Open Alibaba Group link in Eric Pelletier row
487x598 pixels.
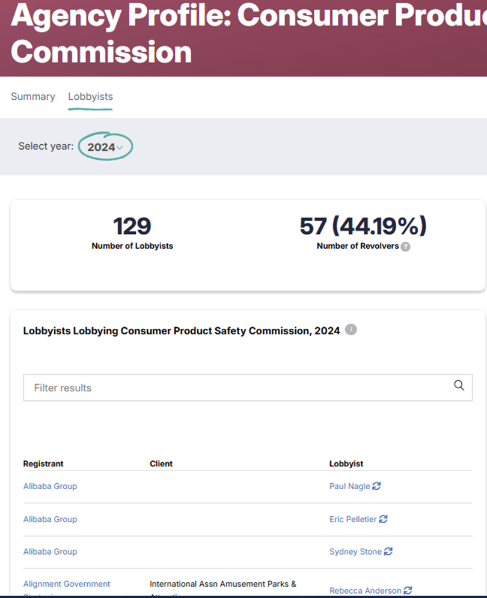coord(50,519)
